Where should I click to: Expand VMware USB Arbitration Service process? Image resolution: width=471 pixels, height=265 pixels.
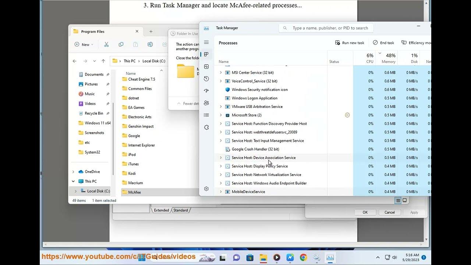click(x=221, y=107)
